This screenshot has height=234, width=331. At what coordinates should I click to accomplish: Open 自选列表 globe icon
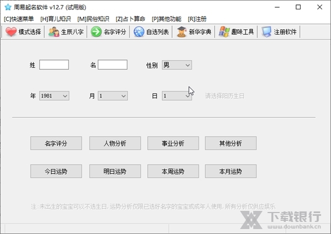pos(138,32)
